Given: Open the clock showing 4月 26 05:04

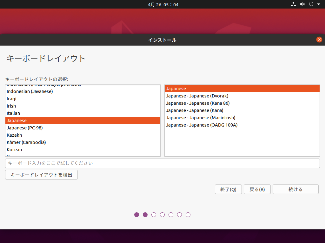Looking at the screenshot, I should coord(163,4).
